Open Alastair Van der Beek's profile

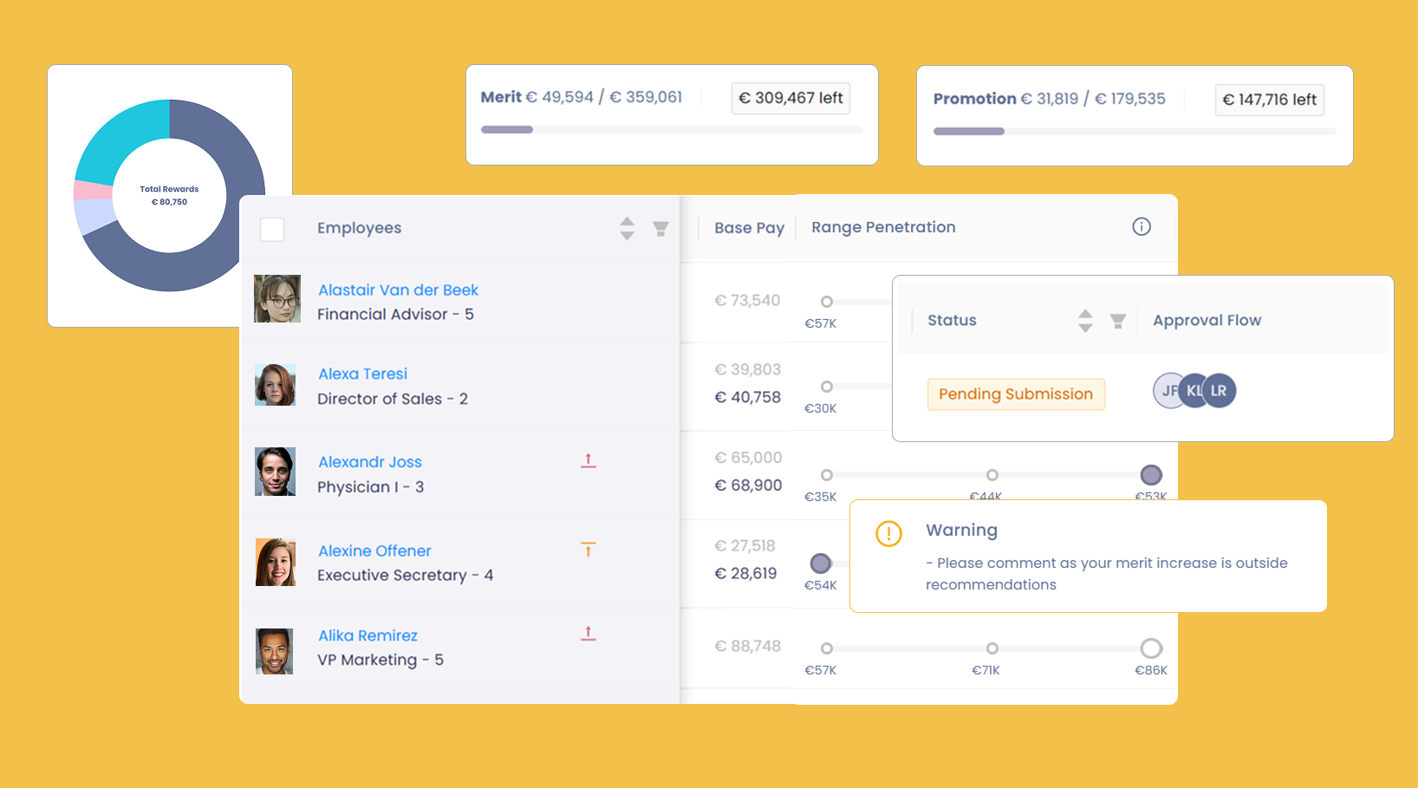point(398,290)
